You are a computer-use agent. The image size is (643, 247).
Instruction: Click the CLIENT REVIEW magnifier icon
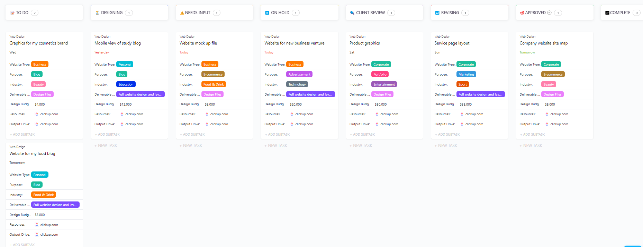[x=352, y=13]
